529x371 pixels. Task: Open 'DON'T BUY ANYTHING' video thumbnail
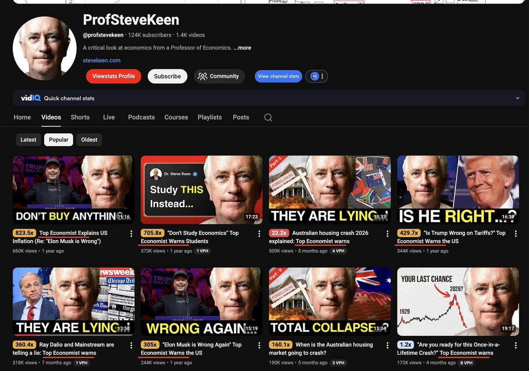[x=74, y=190]
